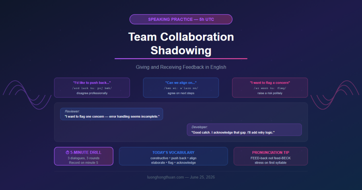This screenshot has width=362, height=190.
Task: Open the "Can we align on..." card
Action: click(181, 88)
